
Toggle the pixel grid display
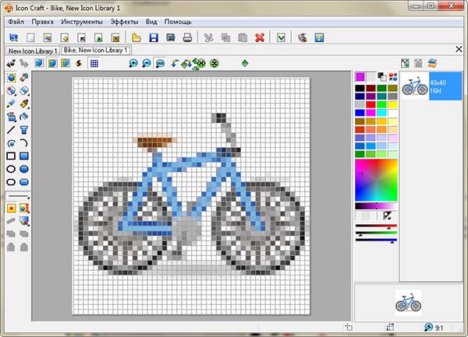pyautogui.click(x=94, y=63)
